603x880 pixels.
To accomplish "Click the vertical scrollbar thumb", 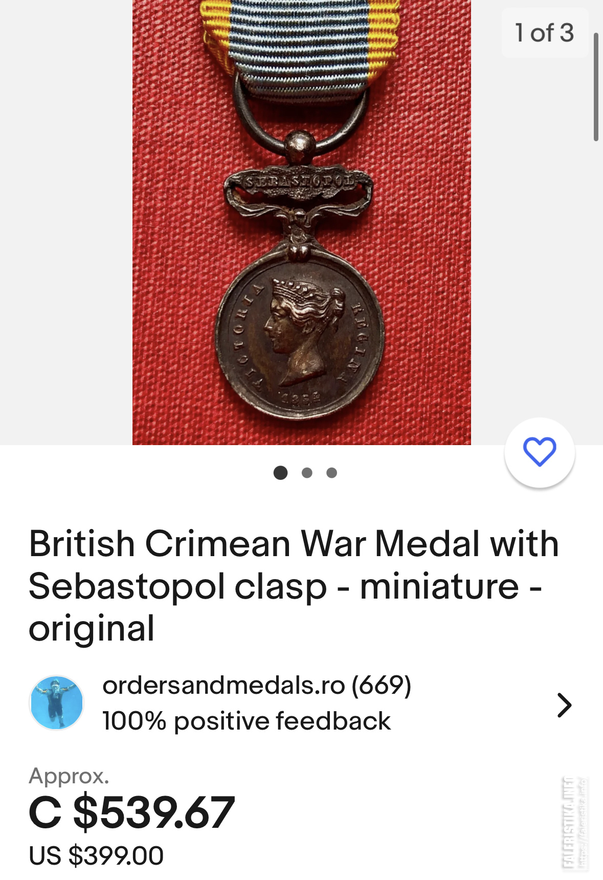I will [x=596, y=86].
